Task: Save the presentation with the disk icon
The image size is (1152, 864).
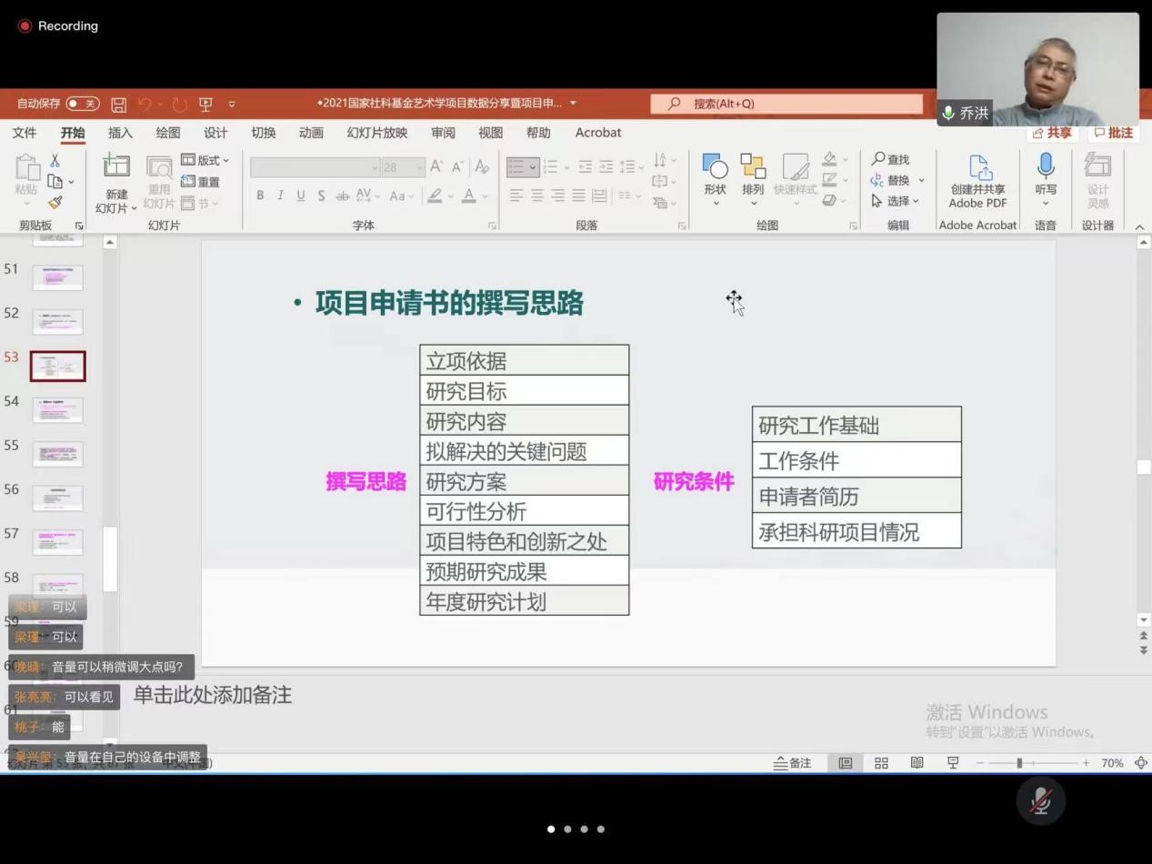Action: click(x=118, y=105)
